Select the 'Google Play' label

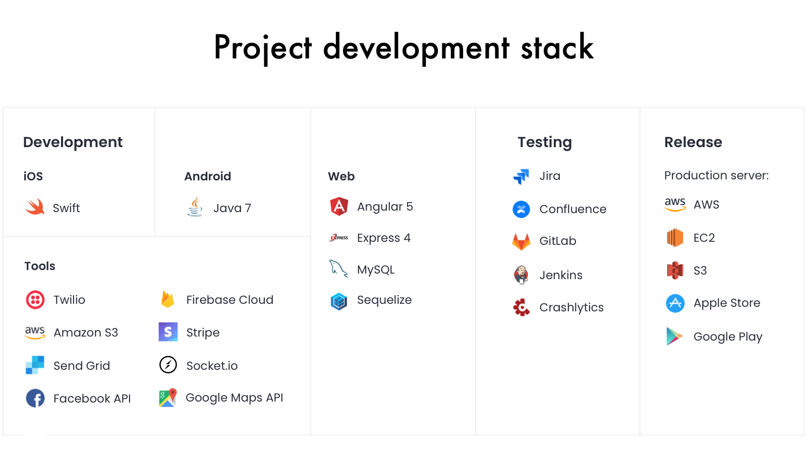pyautogui.click(x=728, y=337)
